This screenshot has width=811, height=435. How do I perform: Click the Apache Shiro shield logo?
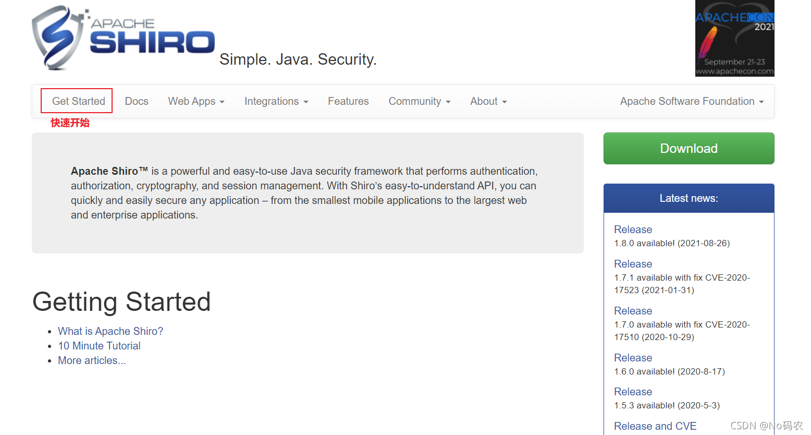pos(124,38)
